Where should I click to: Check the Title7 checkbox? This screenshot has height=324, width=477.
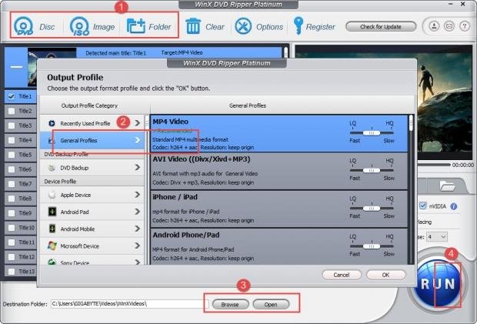12,184
